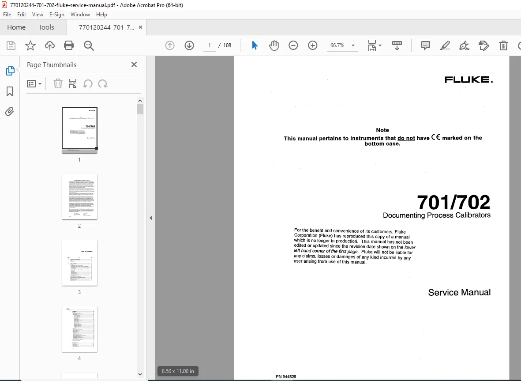Select page 2 thumbnail
Viewport: 521px width, 381px height.
[79, 197]
